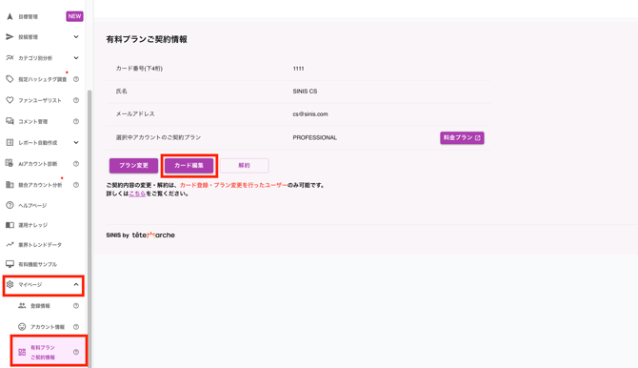Click the レポート自動作成 report icon
The image size is (638, 368).
pos(10,142)
